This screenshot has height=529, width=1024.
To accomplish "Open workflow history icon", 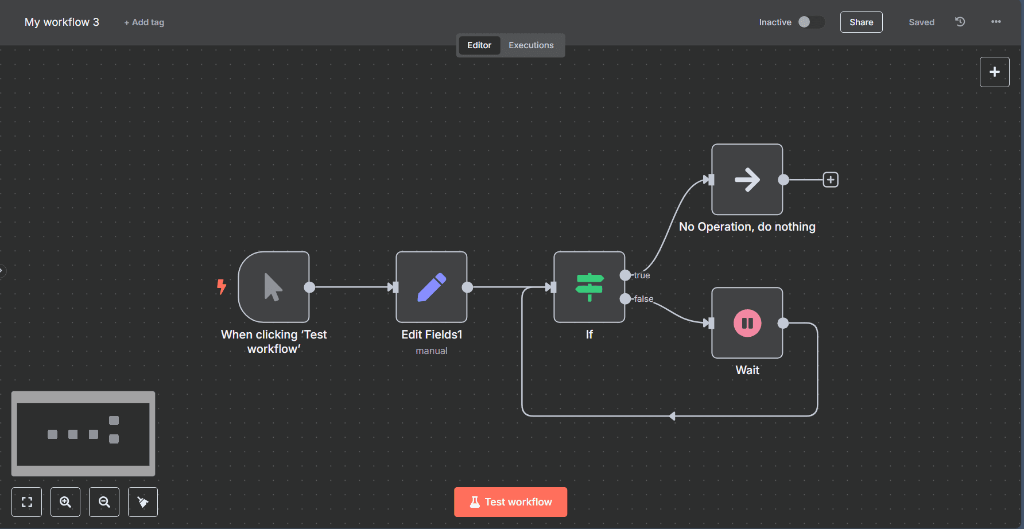I will tap(960, 22).
